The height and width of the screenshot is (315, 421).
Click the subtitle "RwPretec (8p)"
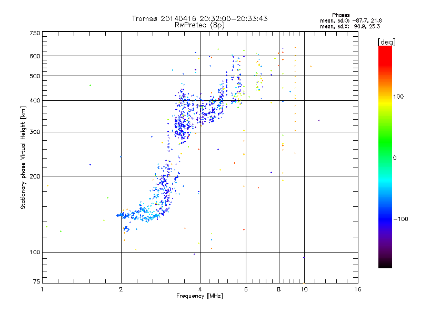(199, 25)
